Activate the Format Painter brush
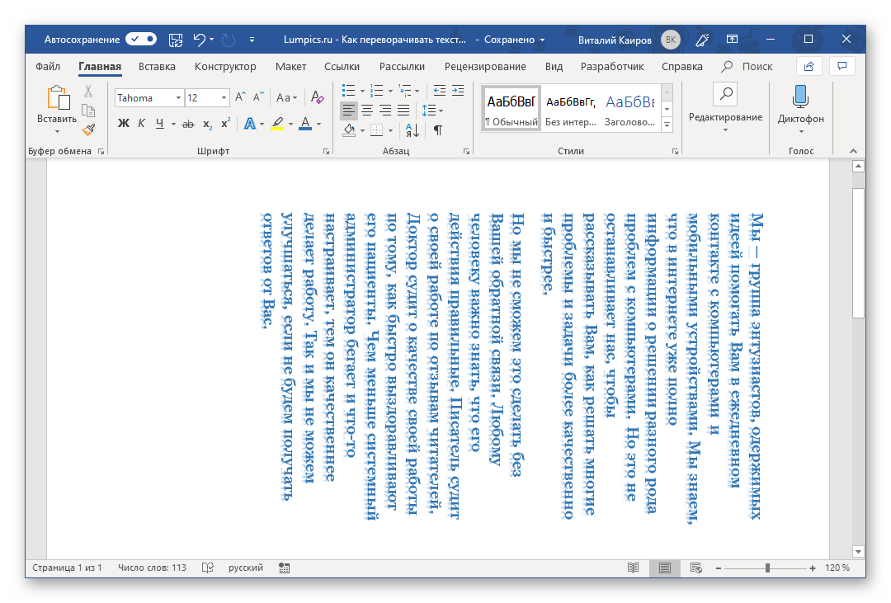The height and width of the screenshot is (603, 891). (x=88, y=130)
